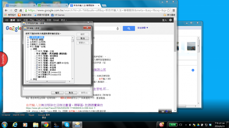The image size is (229, 128).
Task: Open the 更多 dropdown in Google bar
Action: pyautogui.click(x=64, y=20)
